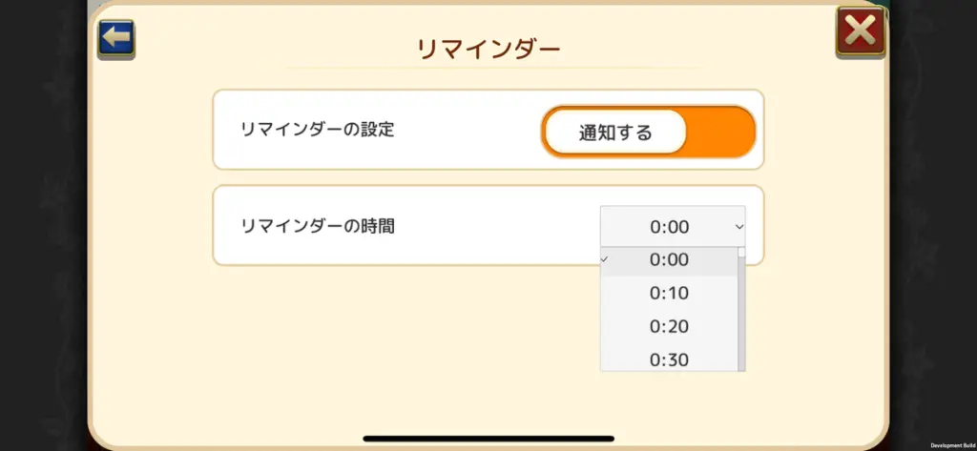Image resolution: width=977 pixels, height=451 pixels.
Task: Choose 0:20 in the time options
Action: pyautogui.click(x=669, y=326)
